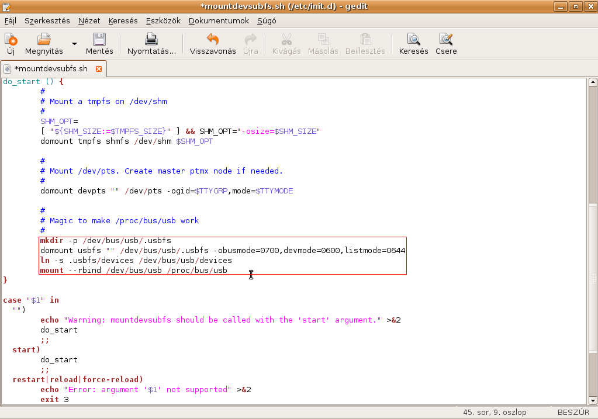Click the 'start)' case label
598x419 pixels.
tap(26, 349)
